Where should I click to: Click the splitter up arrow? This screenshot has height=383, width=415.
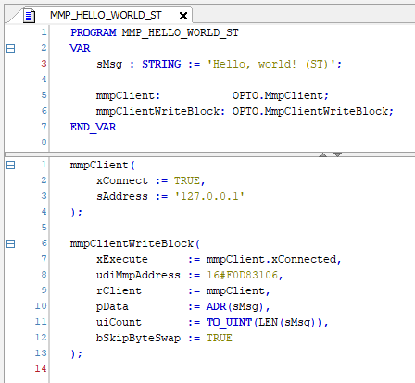pos(323,154)
